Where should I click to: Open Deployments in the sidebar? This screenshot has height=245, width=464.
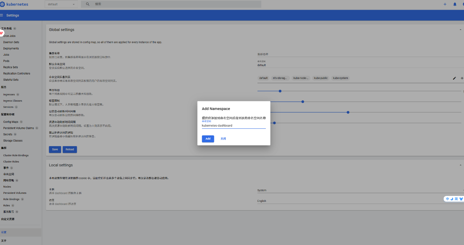[x=11, y=48]
